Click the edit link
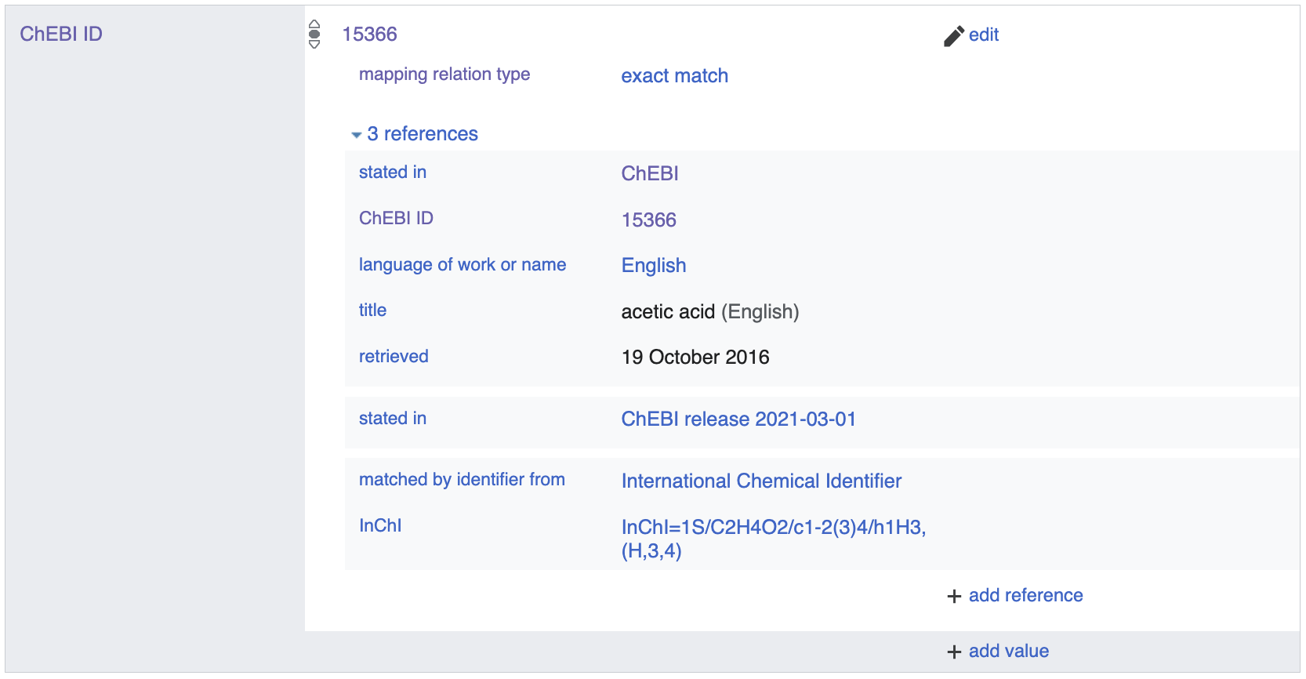 click(984, 34)
